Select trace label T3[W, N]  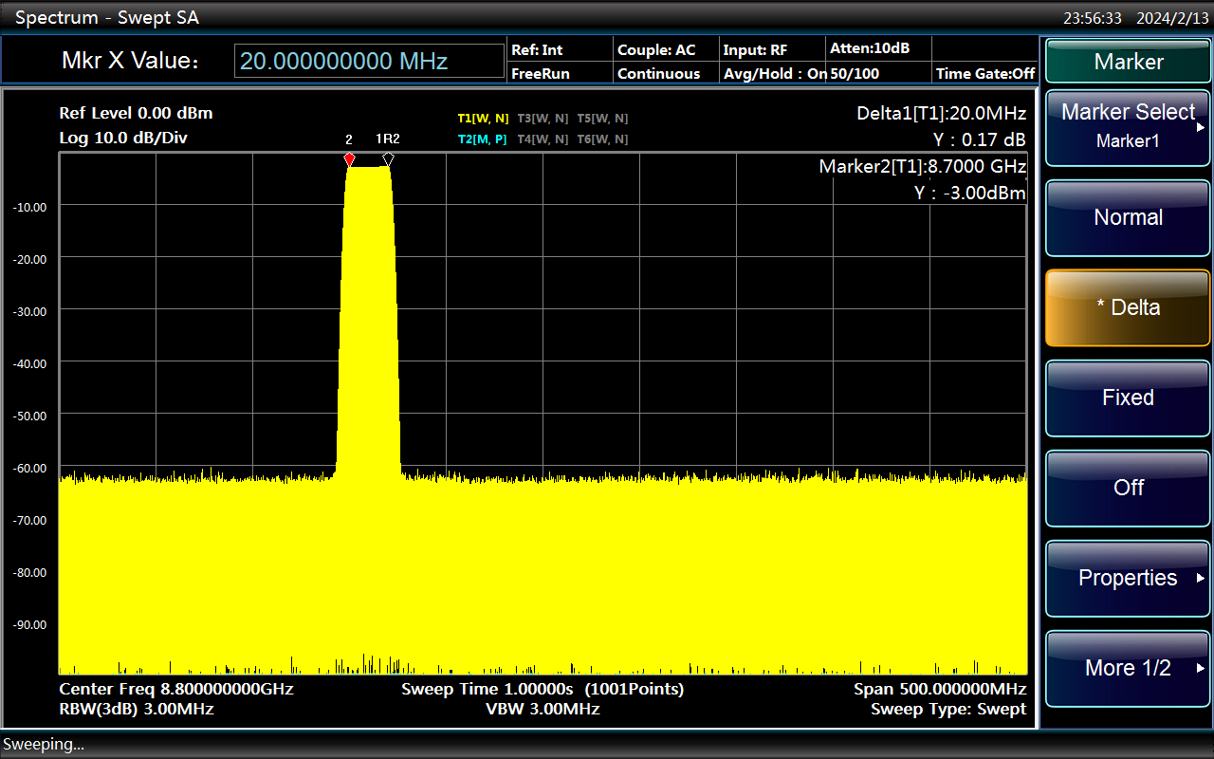(543, 119)
